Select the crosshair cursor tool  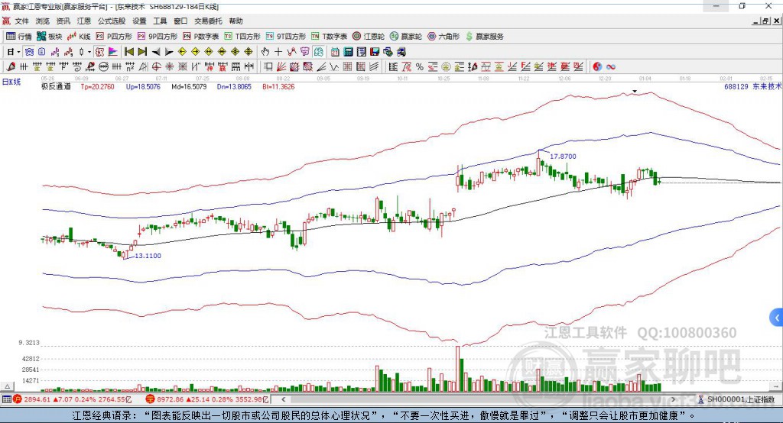click(x=278, y=52)
